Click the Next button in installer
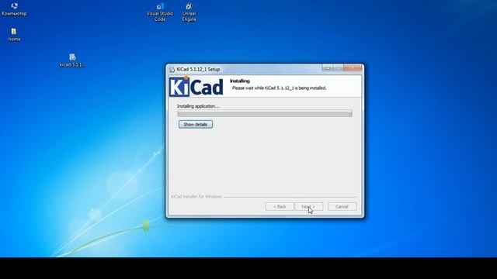The image size is (497, 279). tap(309, 207)
